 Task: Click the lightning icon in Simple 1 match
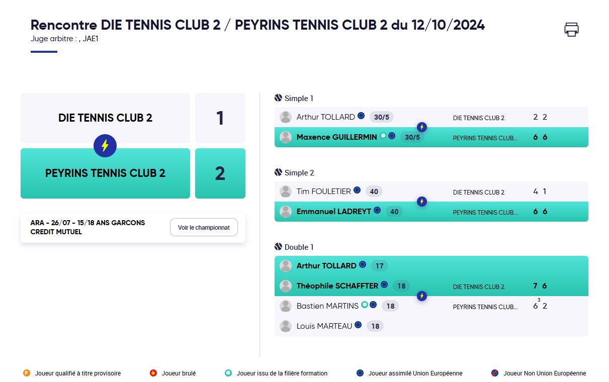pos(422,127)
